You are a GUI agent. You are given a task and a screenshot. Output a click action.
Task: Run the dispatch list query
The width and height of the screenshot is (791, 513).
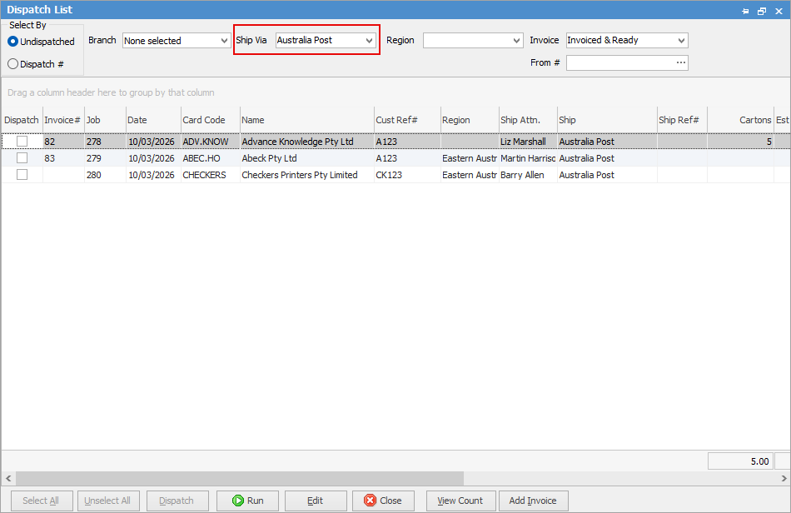[x=247, y=501]
